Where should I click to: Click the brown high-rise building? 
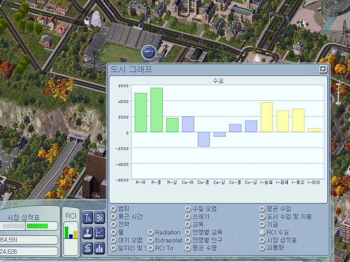94,173
